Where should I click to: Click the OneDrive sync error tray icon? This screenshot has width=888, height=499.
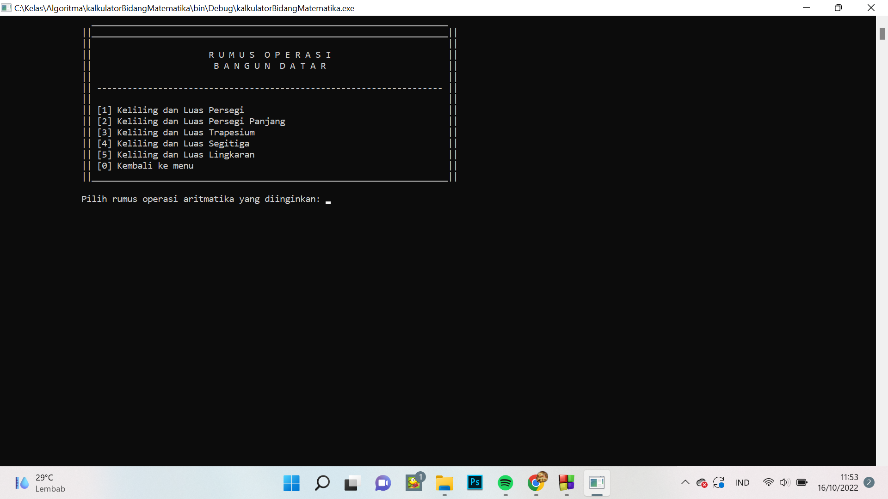pos(702,483)
